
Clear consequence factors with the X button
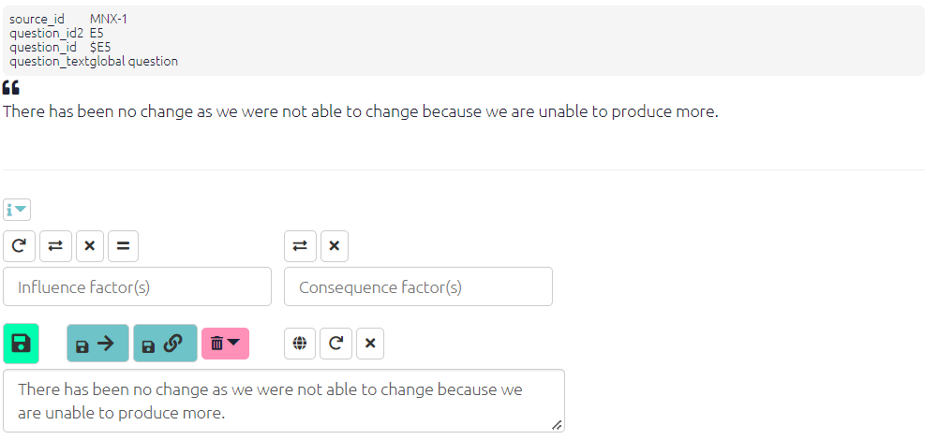[335, 246]
